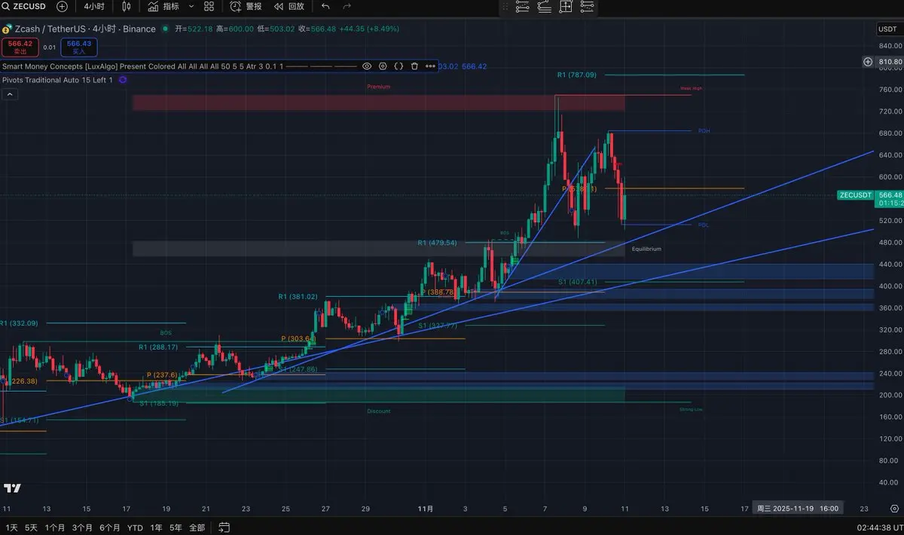Viewport: 904px width, 535px height.
Task: Expand the indicators favorites dropdown arrow
Action: pos(191,6)
